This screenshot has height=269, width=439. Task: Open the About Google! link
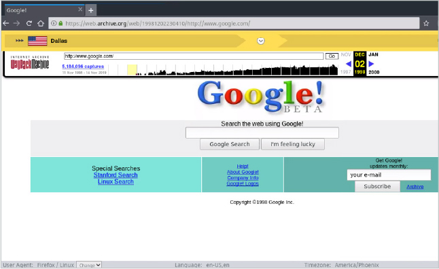coord(243,172)
